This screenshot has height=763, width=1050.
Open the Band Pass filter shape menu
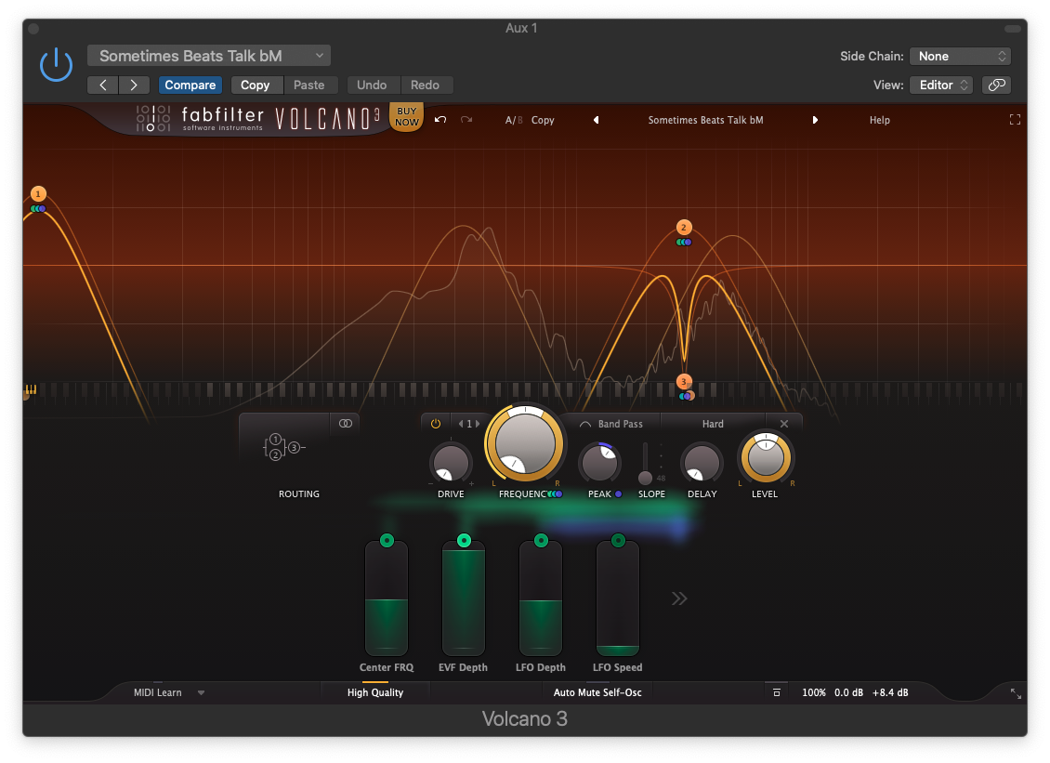pyautogui.click(x=613, y=424)
